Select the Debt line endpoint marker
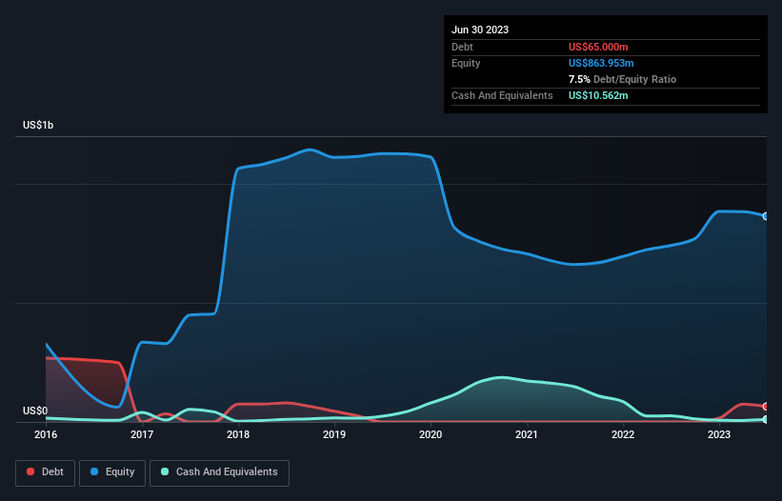Screen dimensions: 782x501 coord(766,407)
